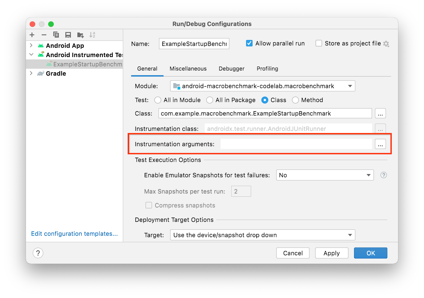This screenshot has width=424, height=298.
Task: Save the current configuration
Action: 68,35
